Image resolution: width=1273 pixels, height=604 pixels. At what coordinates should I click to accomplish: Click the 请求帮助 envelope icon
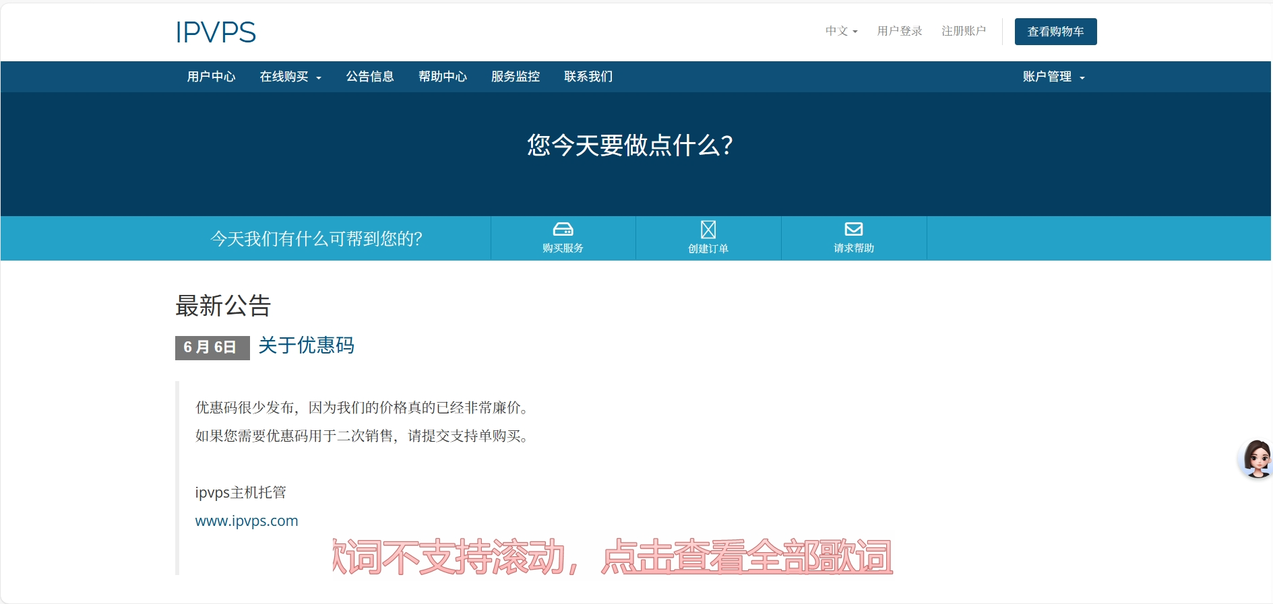click(853, 229)
